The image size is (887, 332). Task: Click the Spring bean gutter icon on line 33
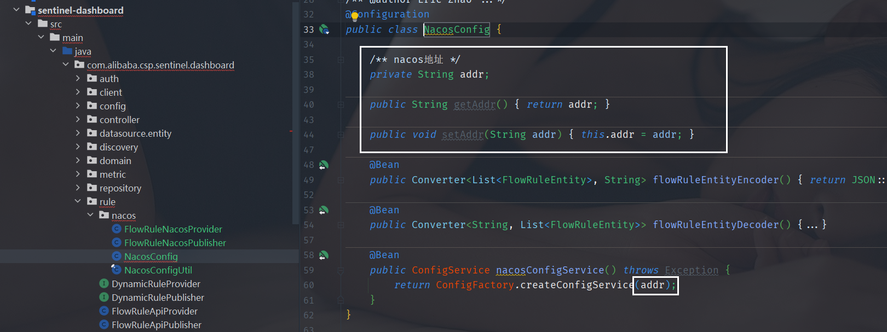[x=324, y=30]
